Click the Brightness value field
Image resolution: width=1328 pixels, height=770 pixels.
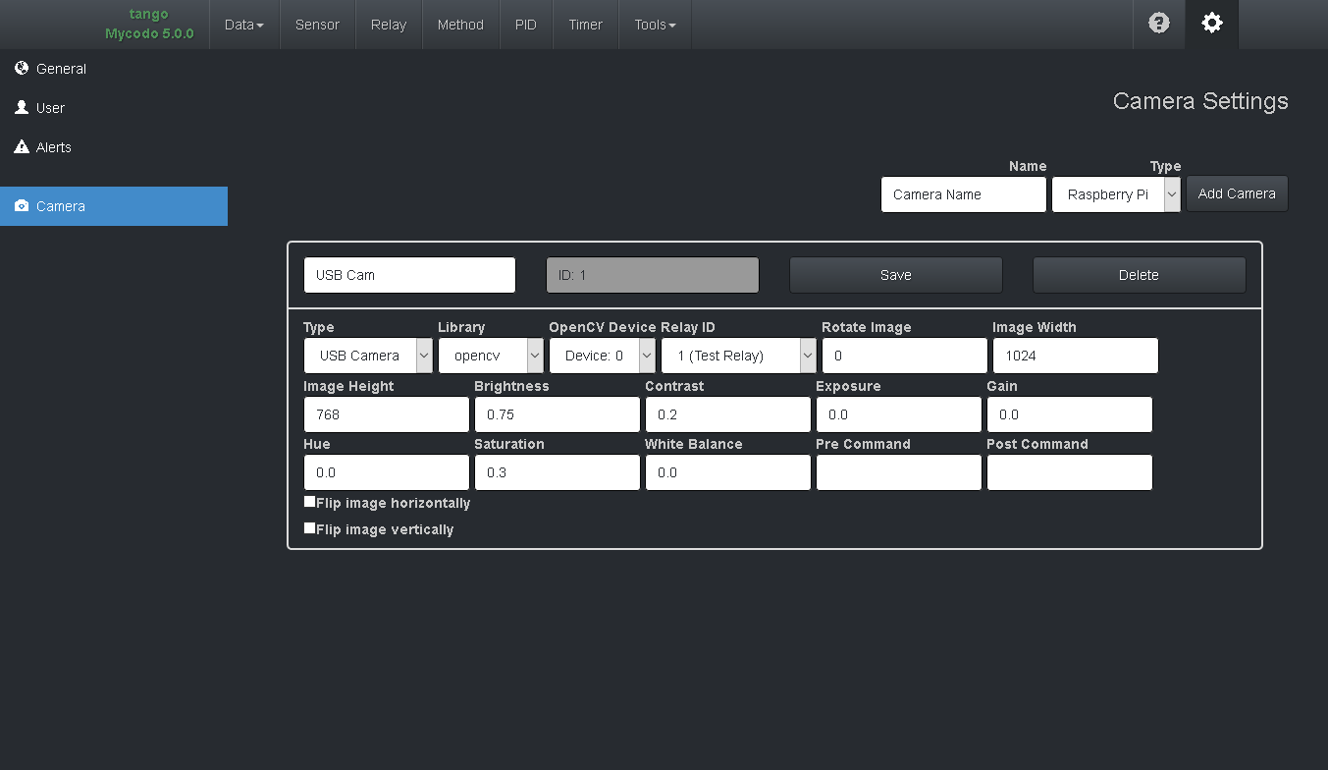[x=557, y=413]
